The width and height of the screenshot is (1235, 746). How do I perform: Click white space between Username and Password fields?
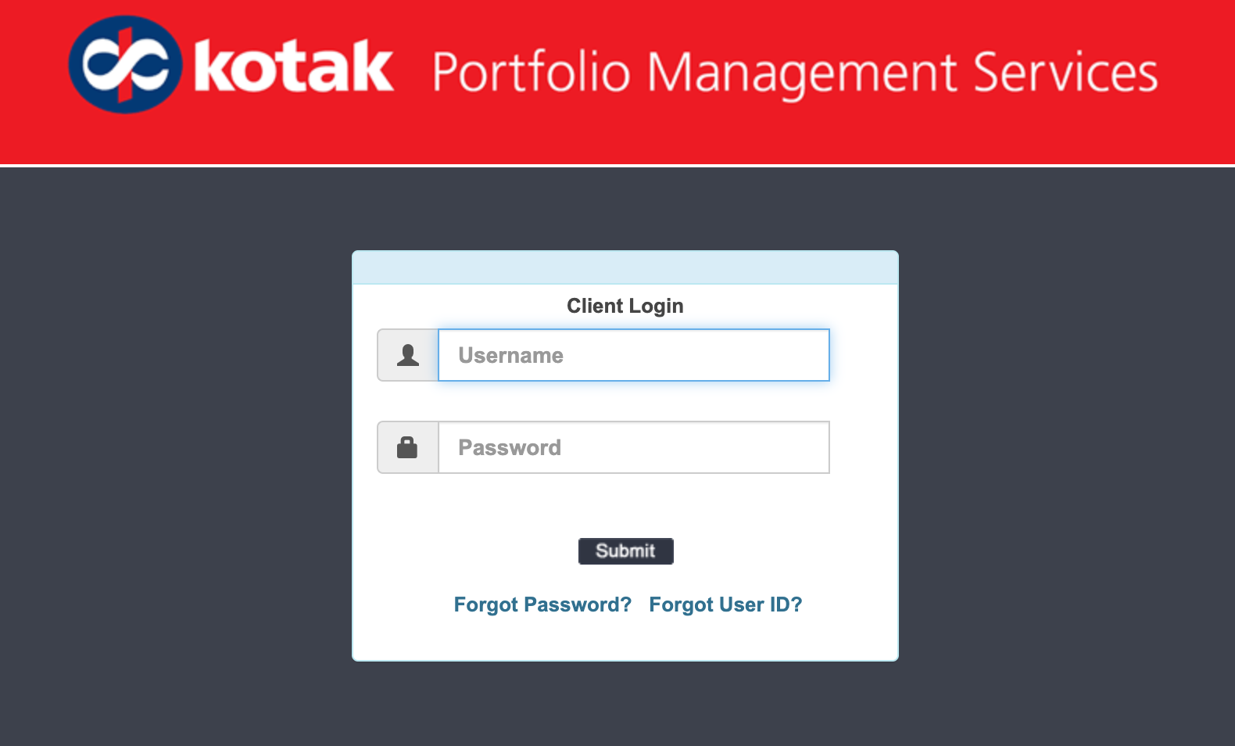625,401
